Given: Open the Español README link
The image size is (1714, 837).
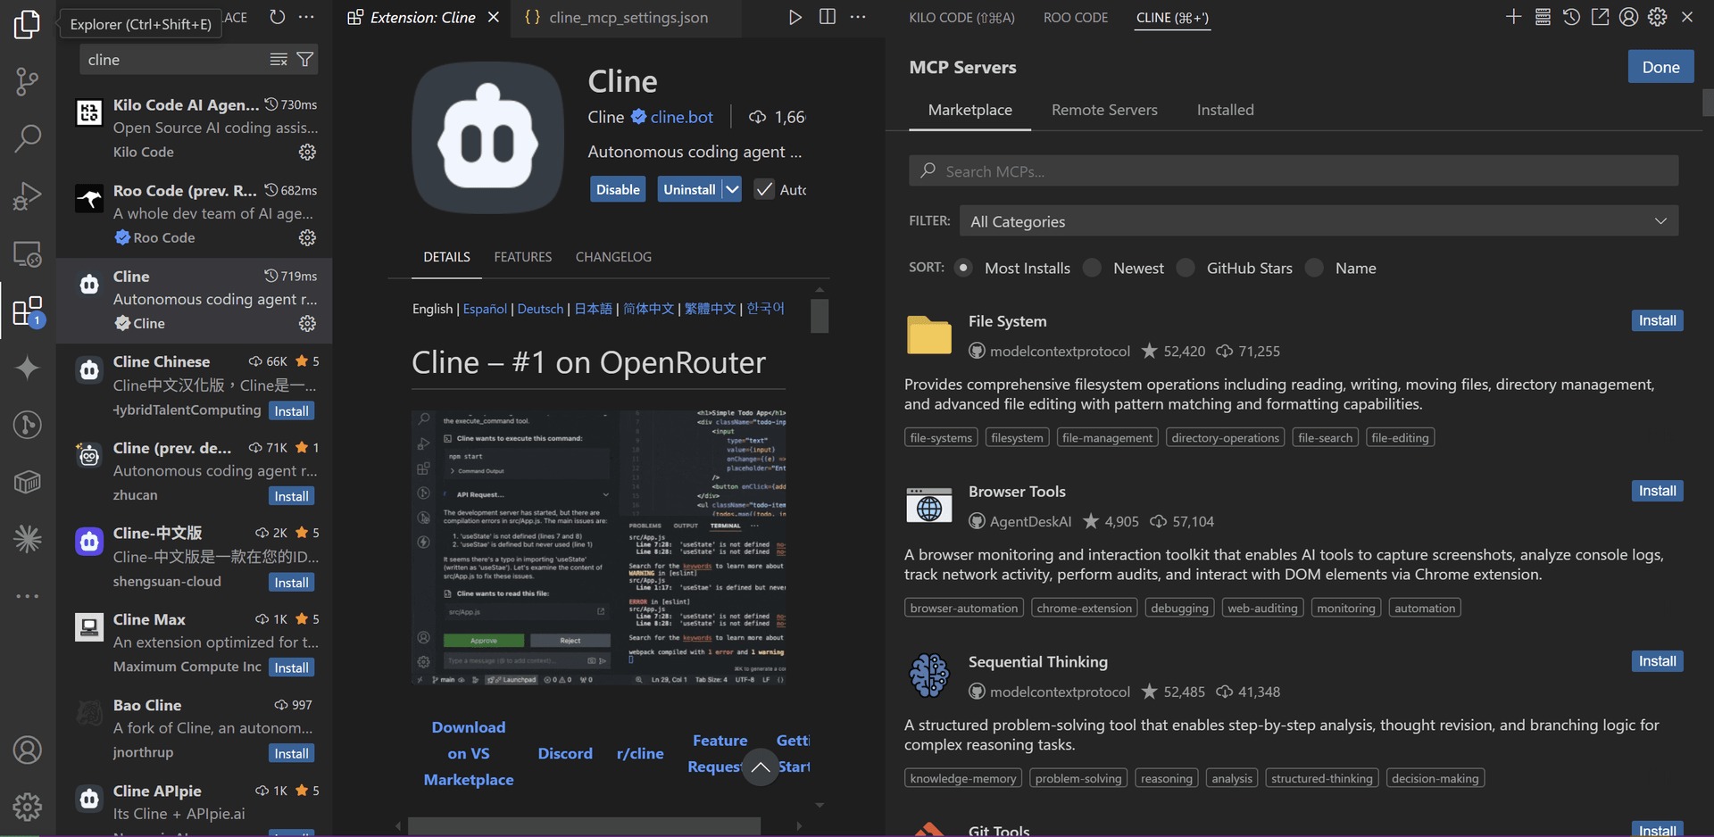Looking at the screenshot, I should click(x=485, y=309).
